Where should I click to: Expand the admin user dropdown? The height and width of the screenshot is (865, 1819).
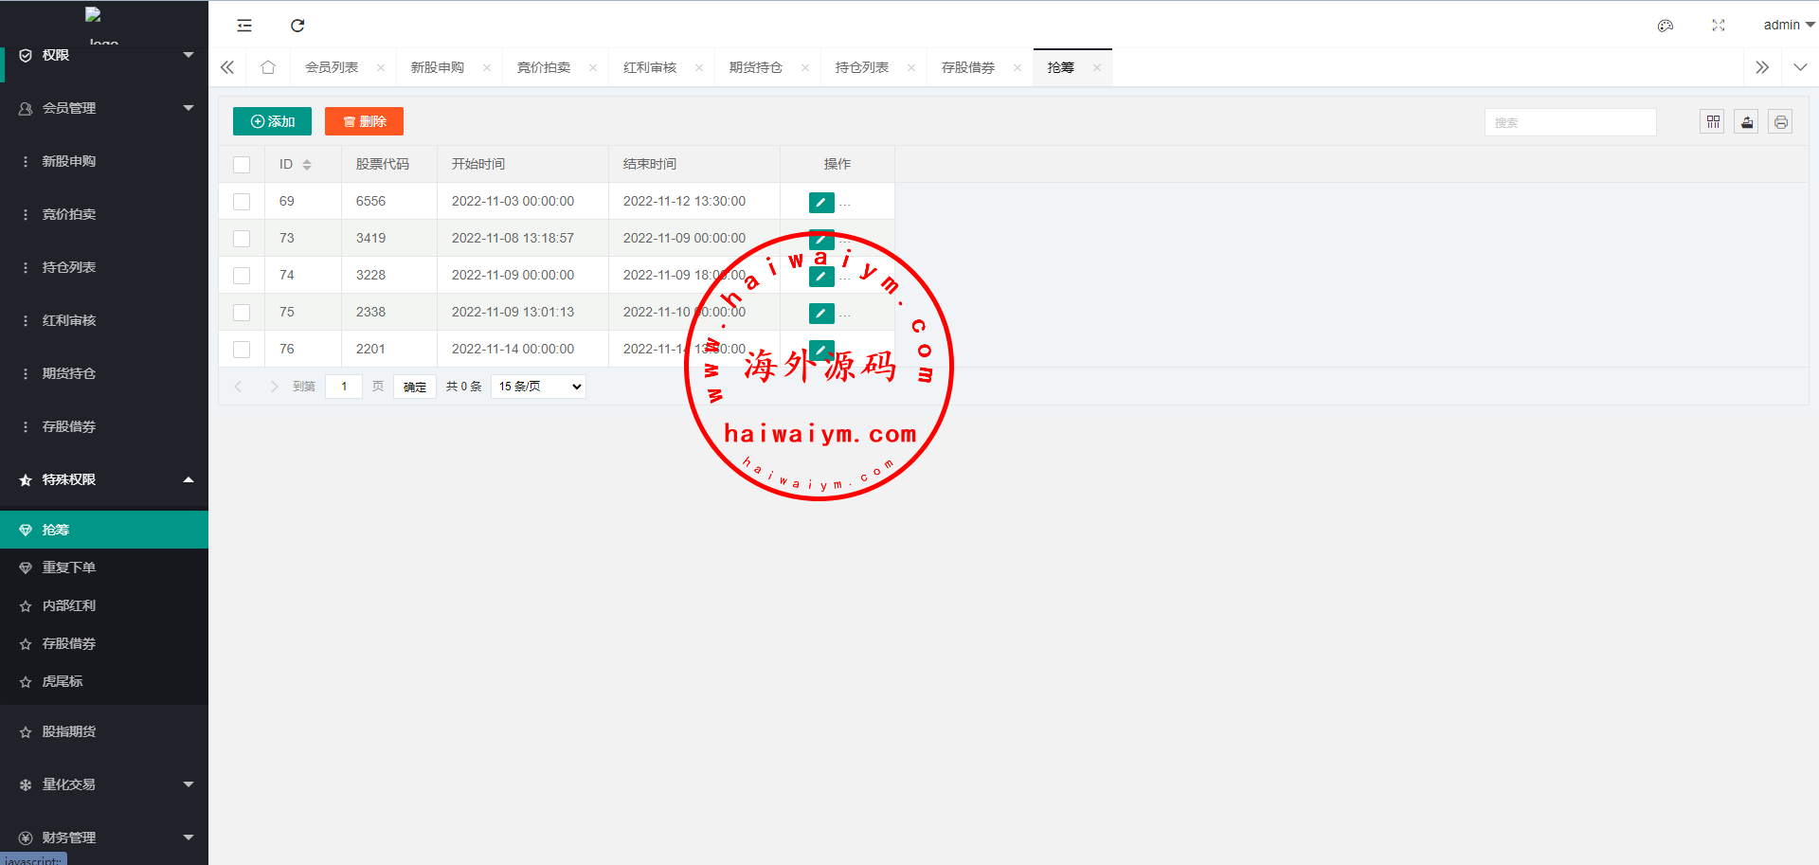tap(1788, 26)
